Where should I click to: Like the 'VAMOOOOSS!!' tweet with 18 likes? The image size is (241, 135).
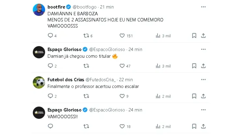pyautogui.click(x=122, y=126)
